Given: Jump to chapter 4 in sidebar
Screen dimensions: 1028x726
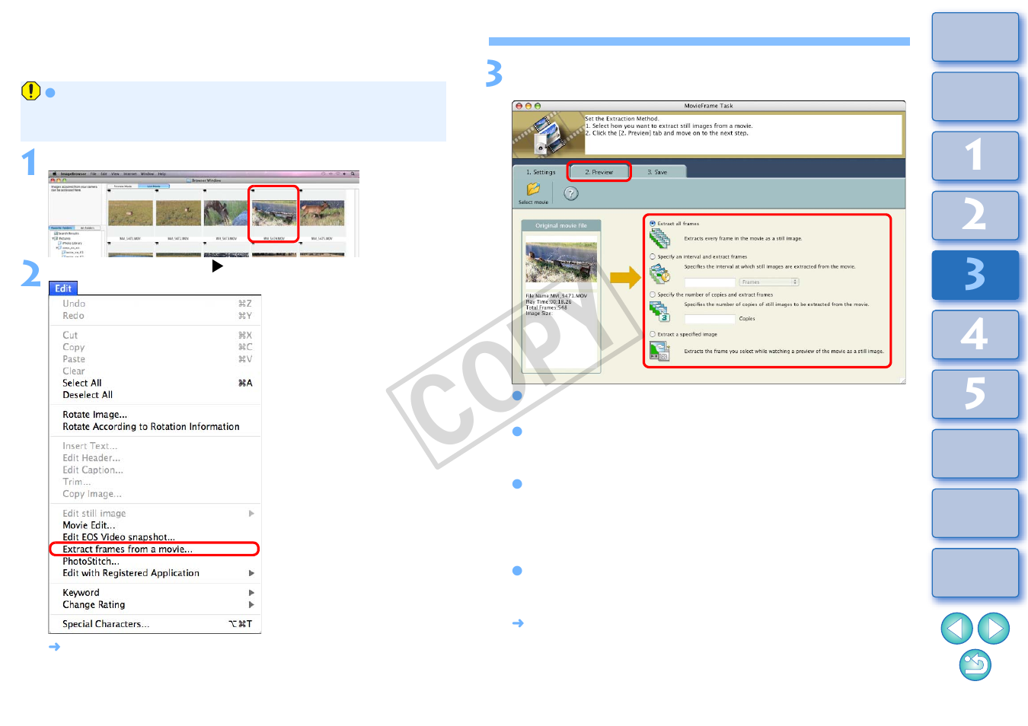Looking at the screenshot, I should (975, 335).
